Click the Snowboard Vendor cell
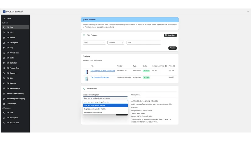 (124, 77)
